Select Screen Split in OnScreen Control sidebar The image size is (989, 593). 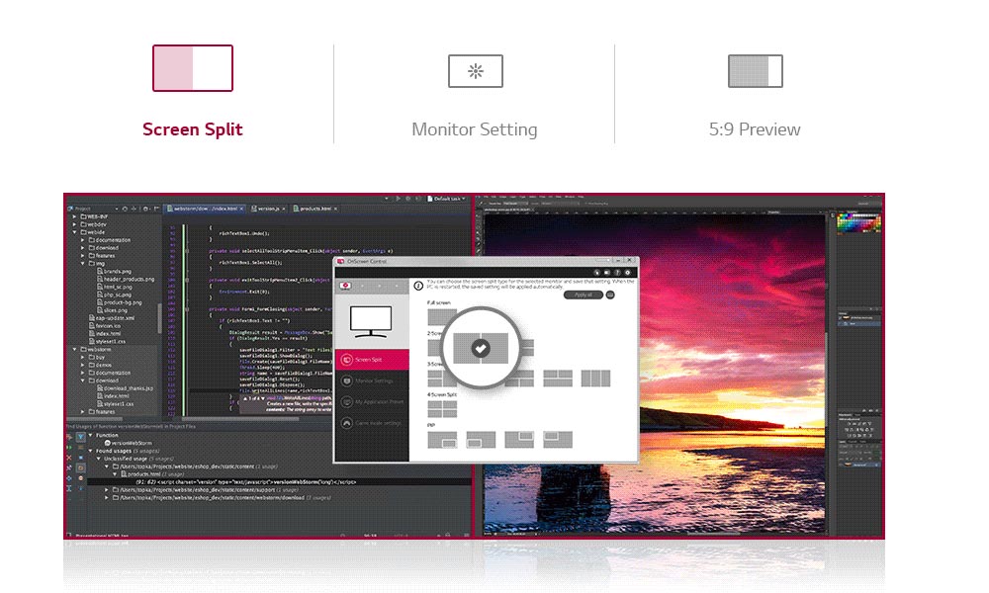pyautogui.click(x=372, y=359)
